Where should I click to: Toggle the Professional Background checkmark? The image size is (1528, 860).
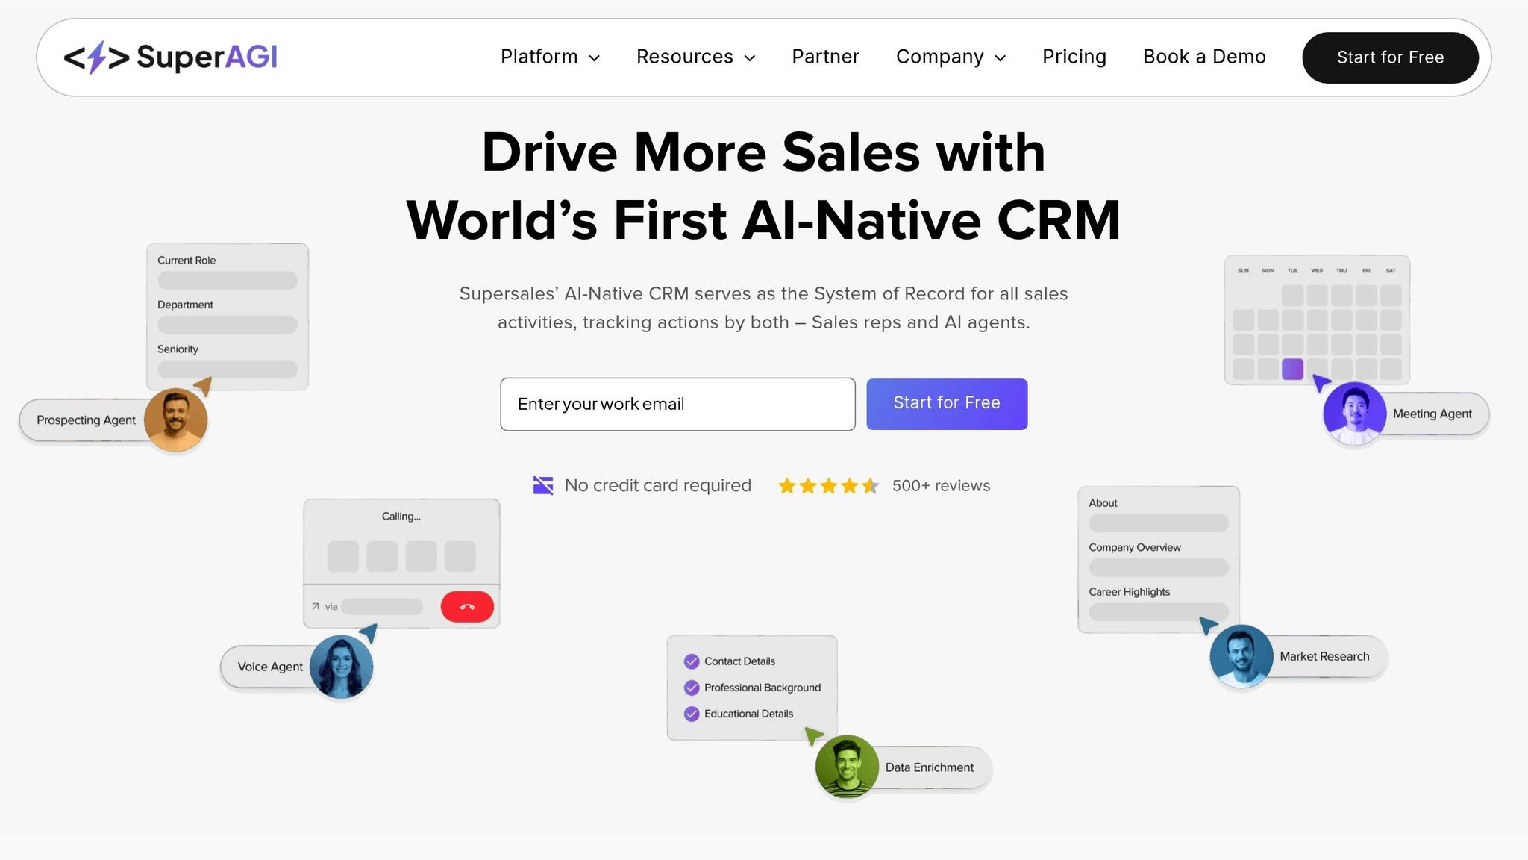coord(692,688)
